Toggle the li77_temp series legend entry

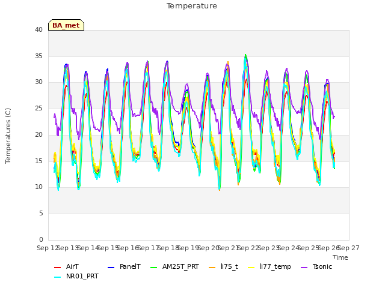point(269,266)
